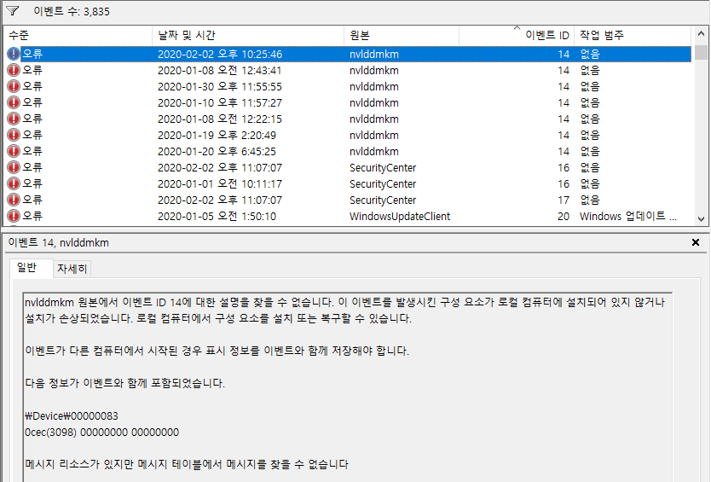This screenshot has height=482, width=711.
Task: Click the 이벤트 수: 3,835 label
Action: tap(72, 11)
